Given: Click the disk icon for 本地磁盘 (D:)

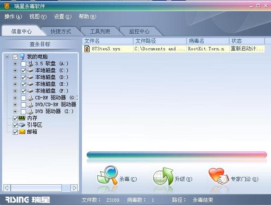Looking at the screenshot, I should tap(30, 77).
